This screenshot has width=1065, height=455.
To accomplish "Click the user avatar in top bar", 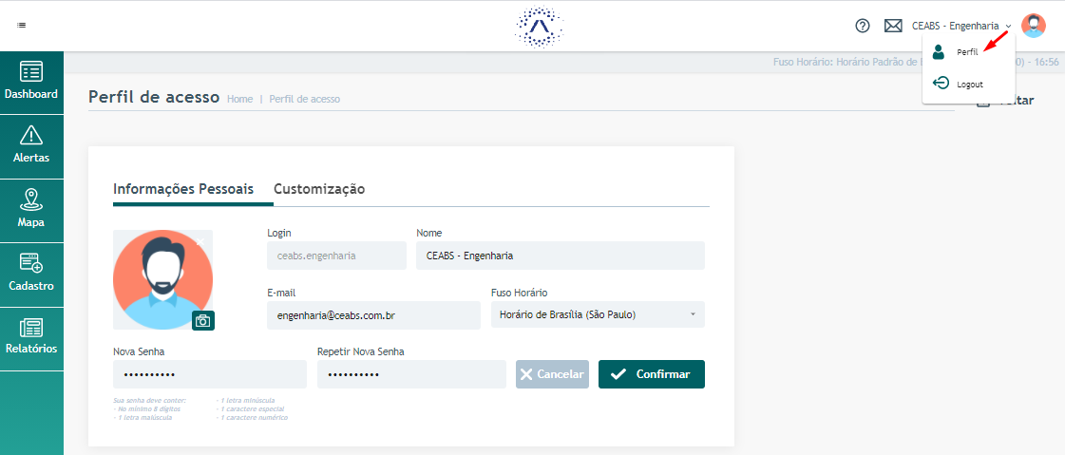I will pyautogui.click(x=1033, y=26).
